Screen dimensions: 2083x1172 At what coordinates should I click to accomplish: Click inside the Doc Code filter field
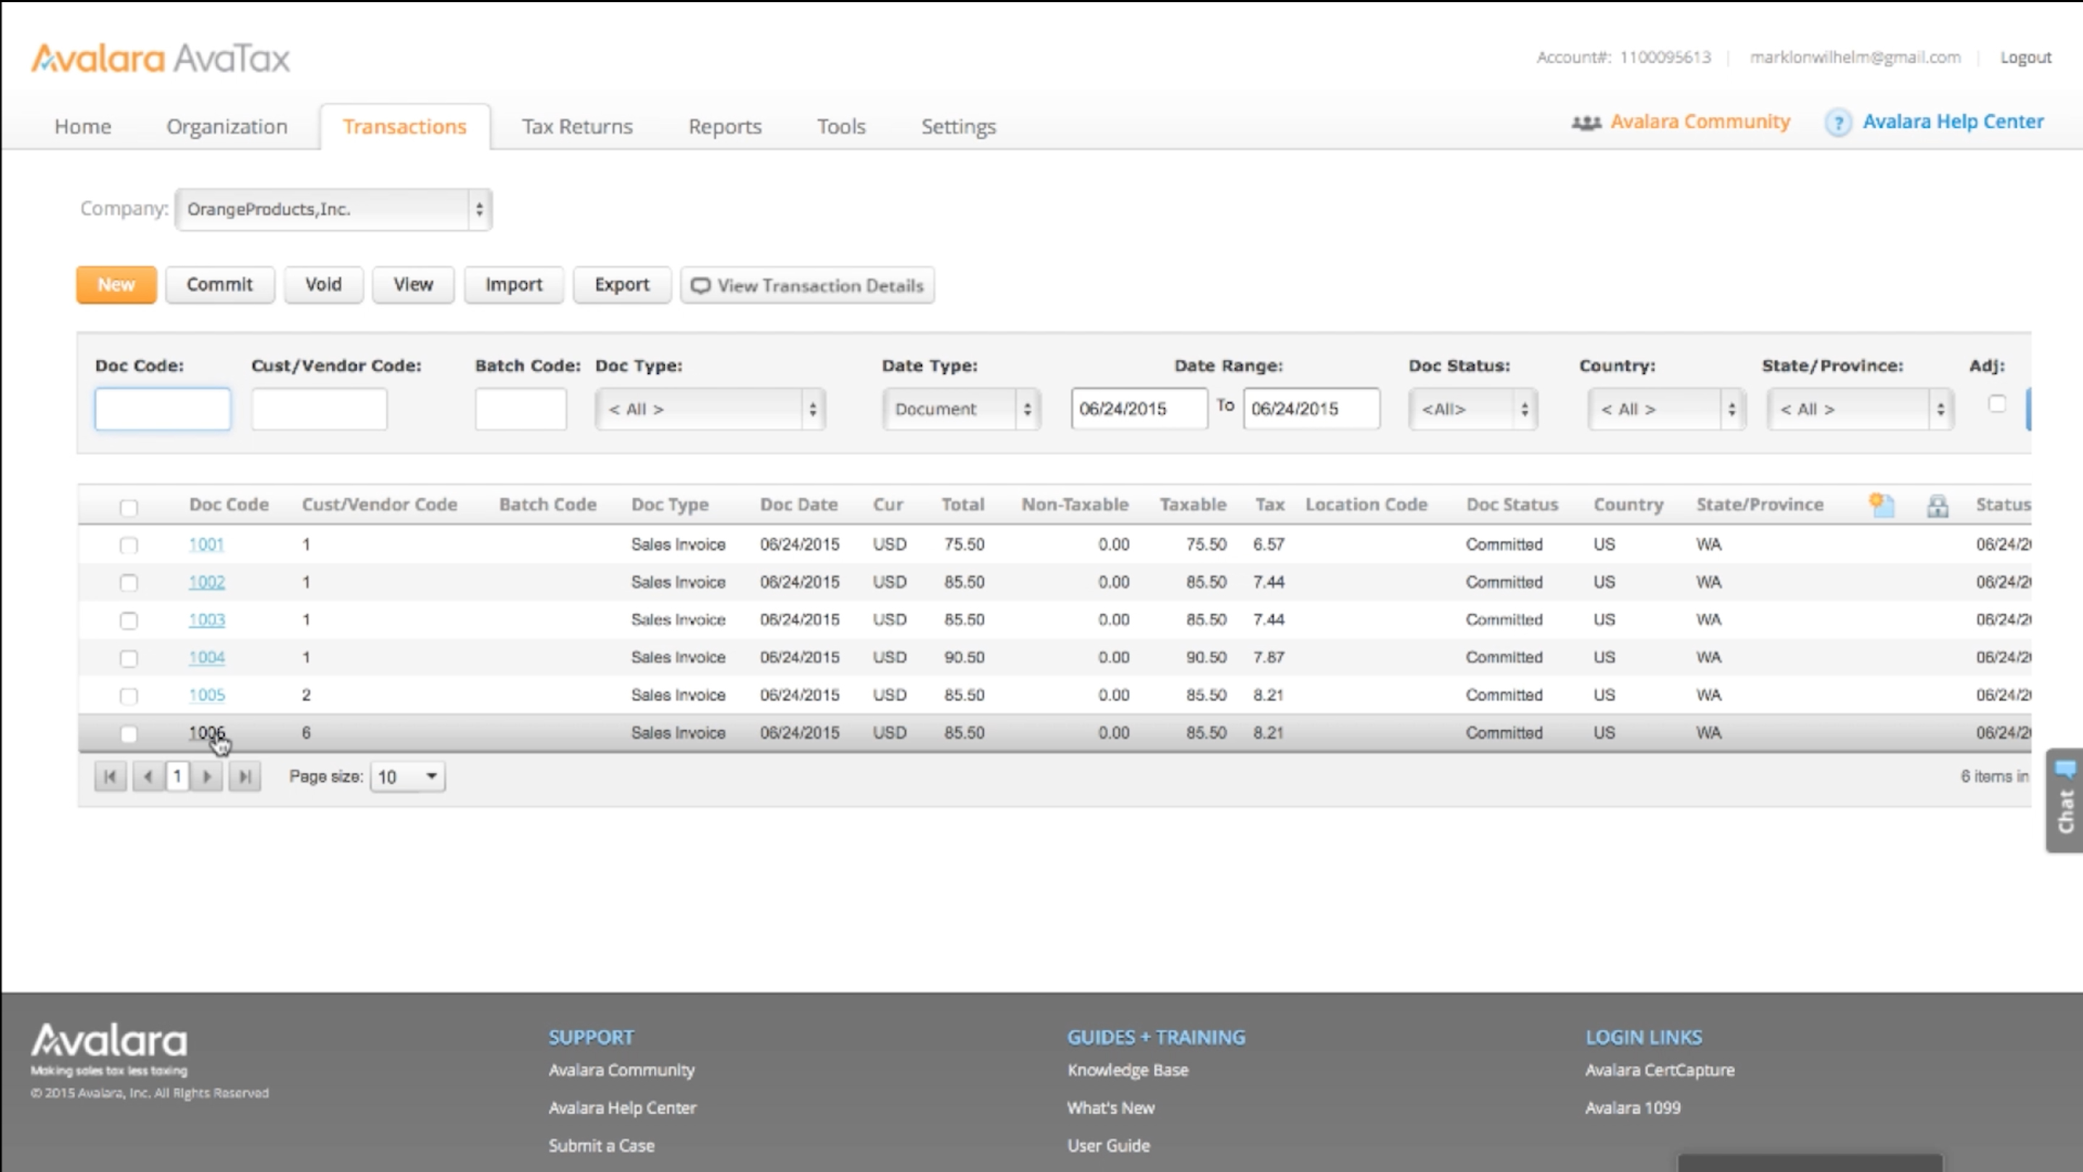click(x=162, y=409)
